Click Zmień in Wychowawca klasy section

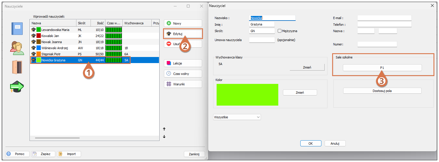[307, 67]
